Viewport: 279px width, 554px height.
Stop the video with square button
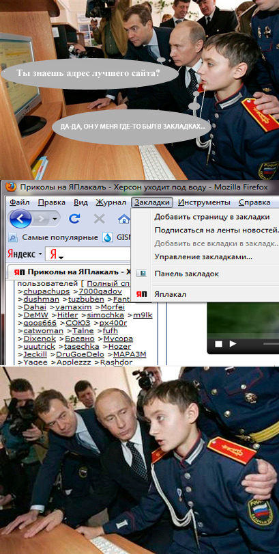(x=218, y=344)
